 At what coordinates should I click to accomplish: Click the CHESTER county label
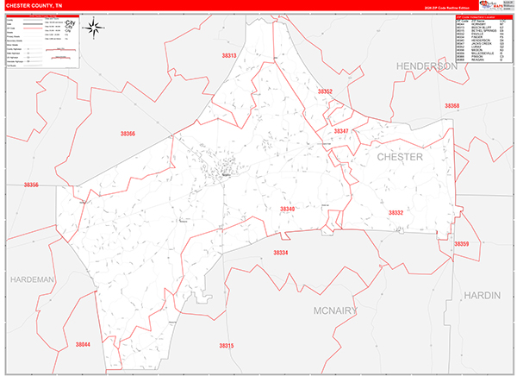(400, 157)
